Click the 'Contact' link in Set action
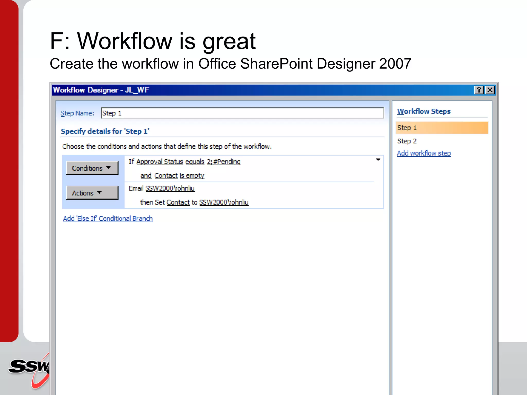527x395 pixels. (x=178, y=202)
